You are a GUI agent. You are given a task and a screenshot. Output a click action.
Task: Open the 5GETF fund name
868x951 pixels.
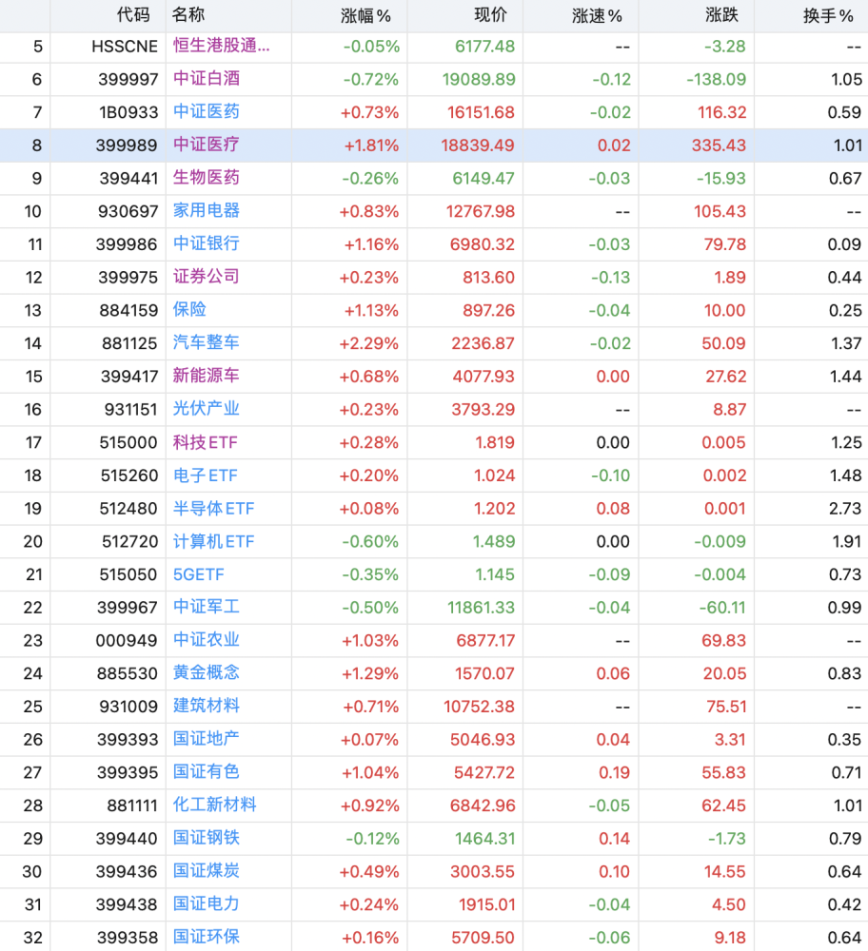coord(199,574)
